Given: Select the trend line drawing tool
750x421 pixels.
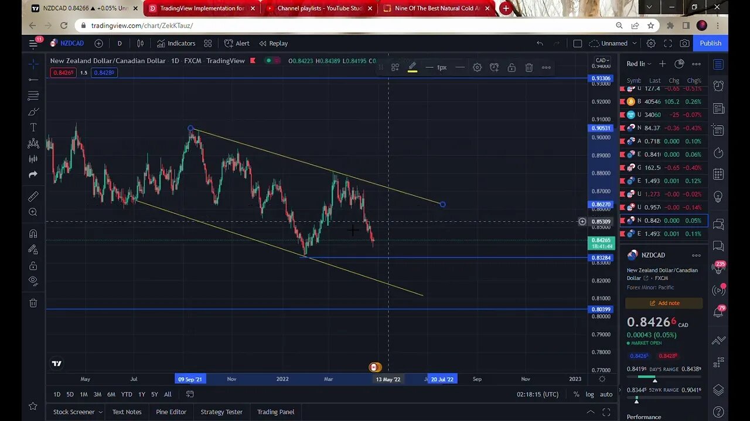Looking at the screenshot, I should pos(33,80).
